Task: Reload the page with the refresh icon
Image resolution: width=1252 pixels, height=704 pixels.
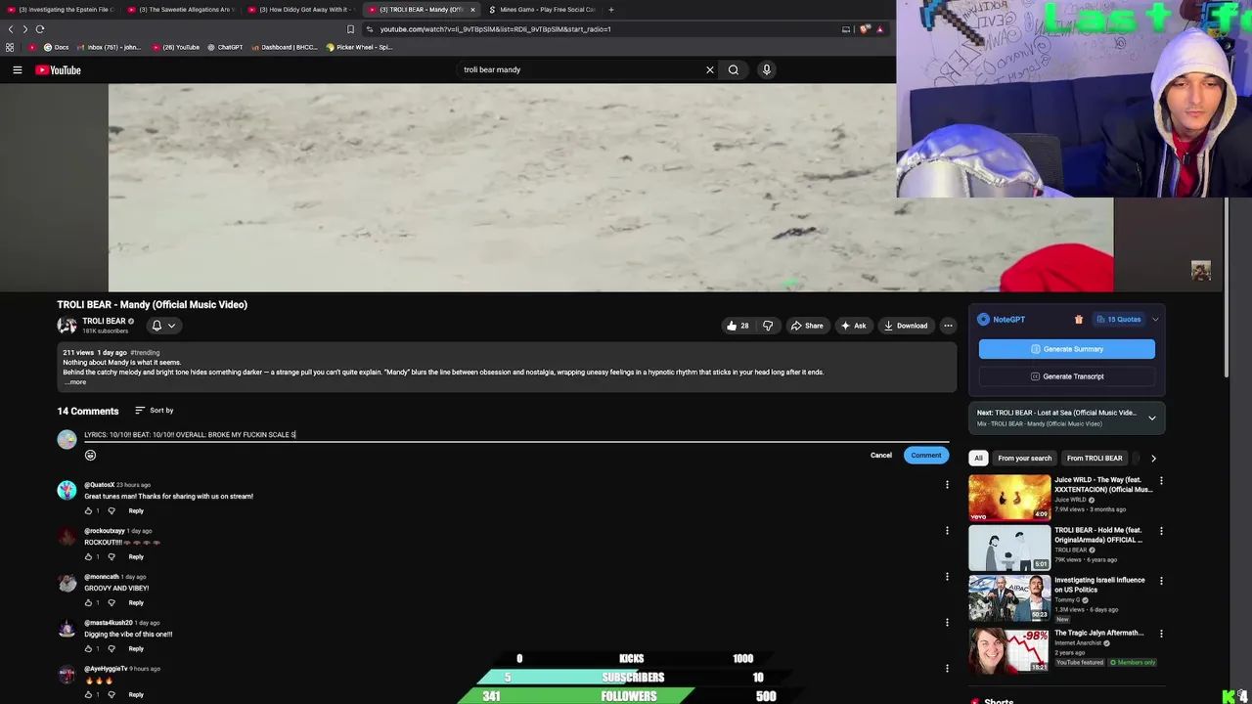Action: click(40, 29)
